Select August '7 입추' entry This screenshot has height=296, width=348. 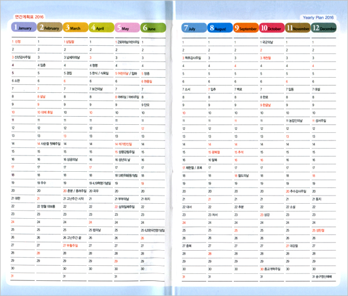(212, 89)
